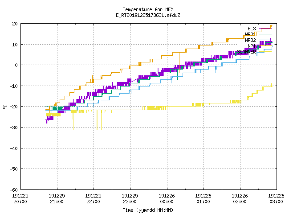Click the green NPD1 legend line sample
This screenshot has width=285, height=214.
coord(265,34)
